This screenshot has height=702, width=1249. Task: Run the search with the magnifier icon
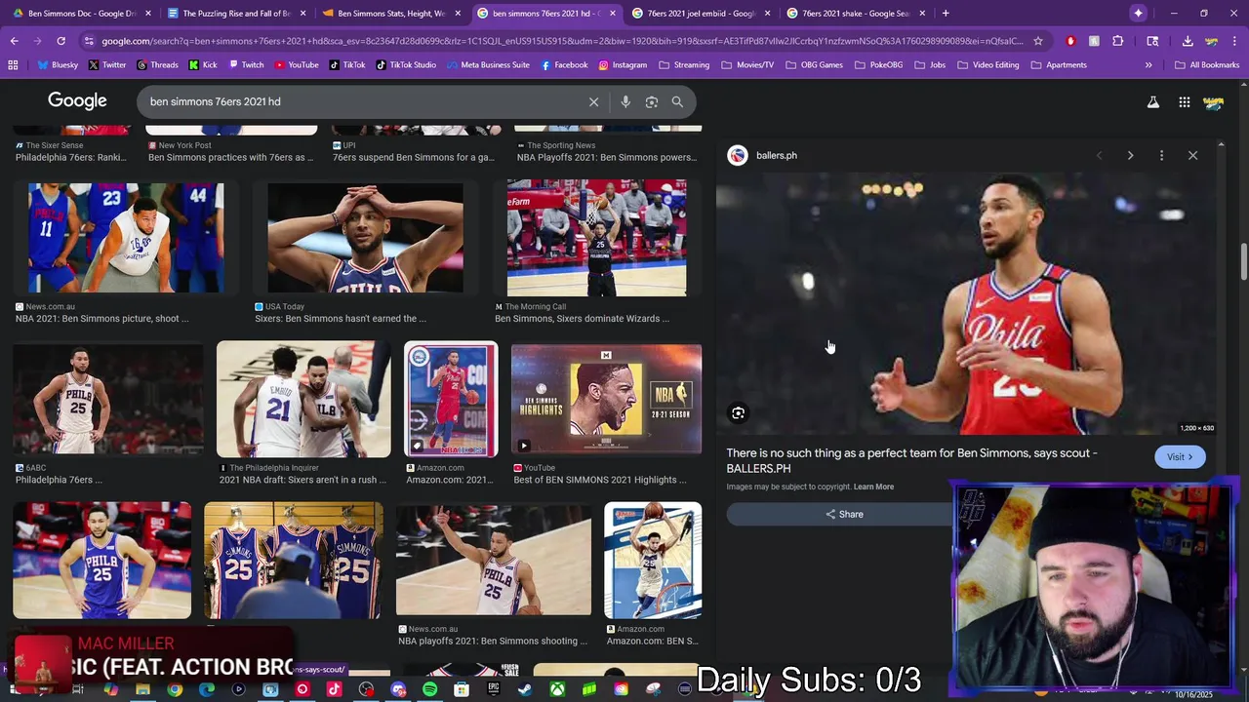pos(677,101)
